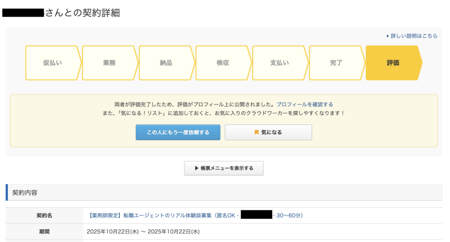Click the bookmark icon on 気になる button

click(x=257, y=132)
